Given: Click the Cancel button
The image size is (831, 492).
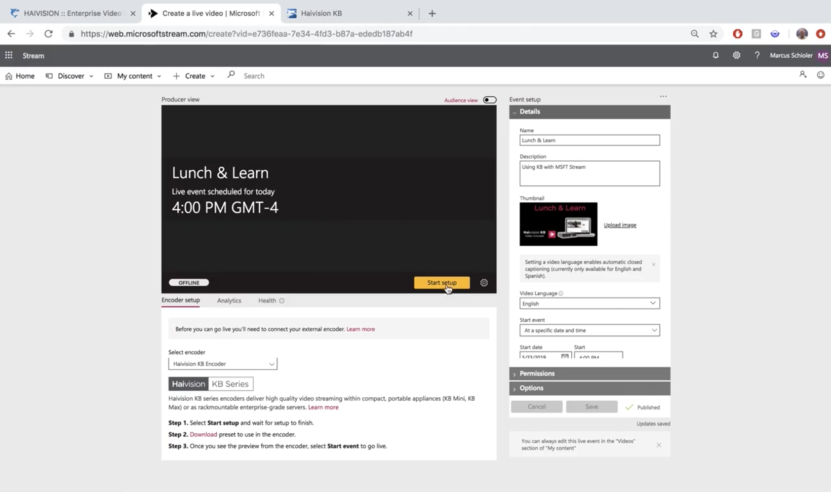Looking at the screenshot, I should click(x=537, y=407).
